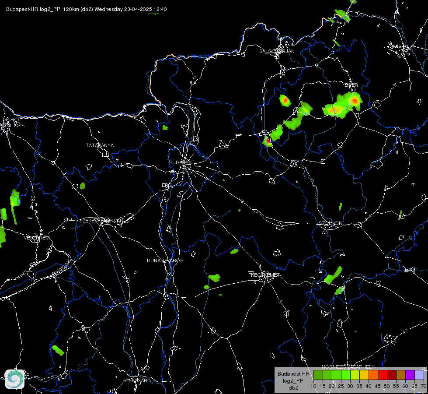Click road number 82 label
Screen dimensions: 428x394
click(33, 199)
